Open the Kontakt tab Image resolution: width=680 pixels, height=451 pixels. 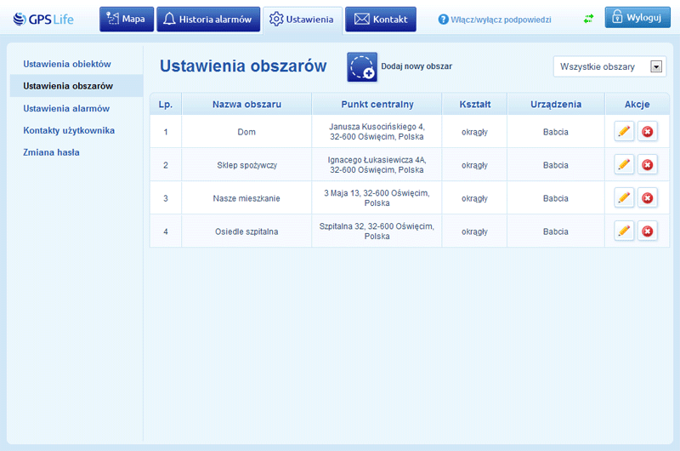point(381,19)
